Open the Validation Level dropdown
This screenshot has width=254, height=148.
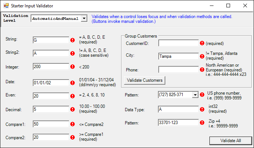click(x=84, y=18)
